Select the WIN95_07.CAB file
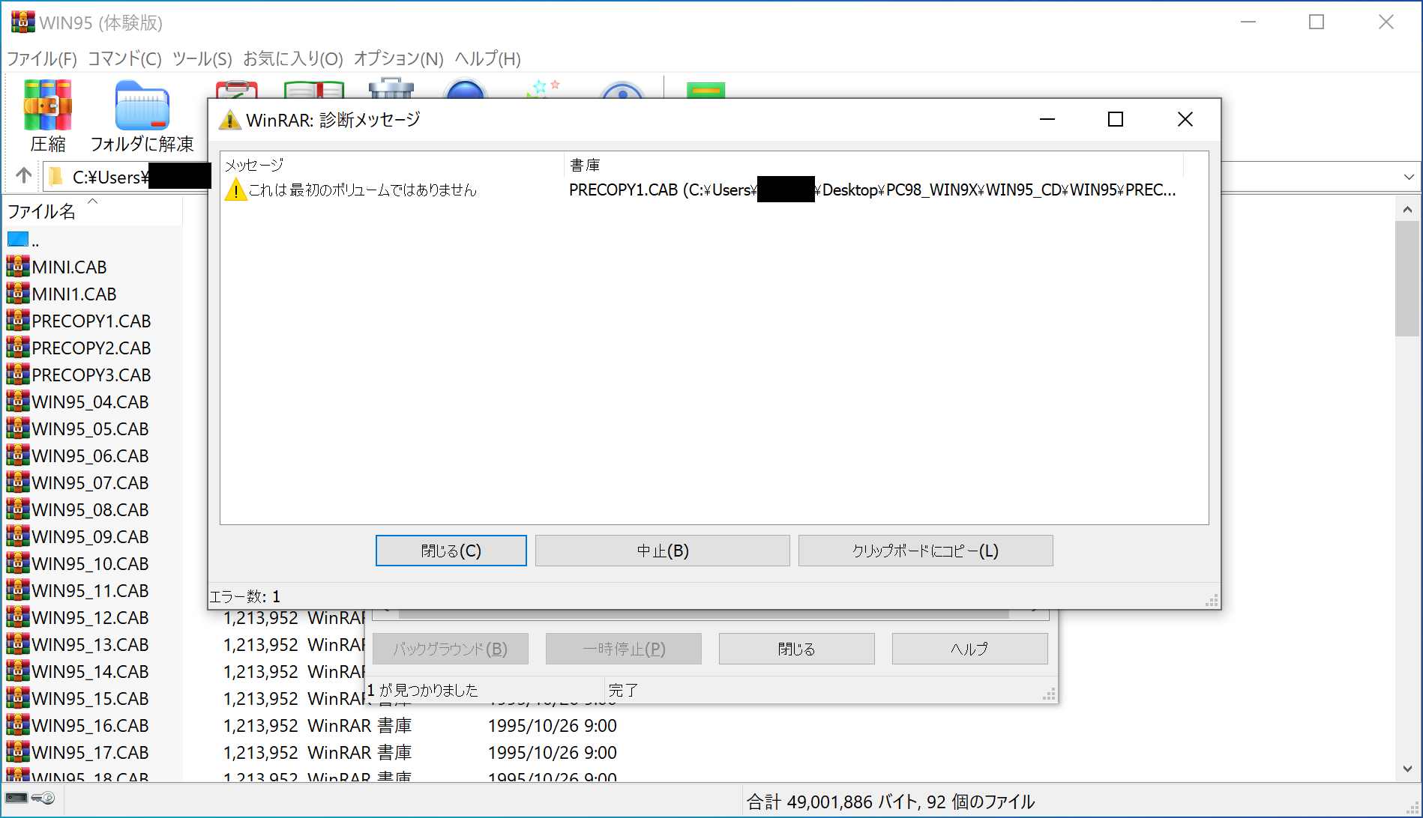This screenshot has height=818, width=1423. [x=91, y=482]
